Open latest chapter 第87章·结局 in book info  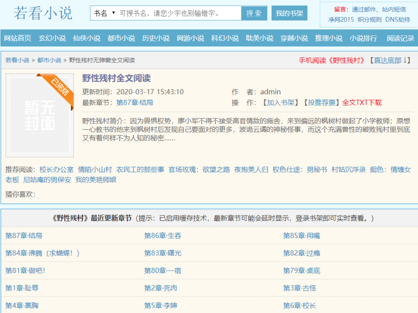(x=135, y=102)
